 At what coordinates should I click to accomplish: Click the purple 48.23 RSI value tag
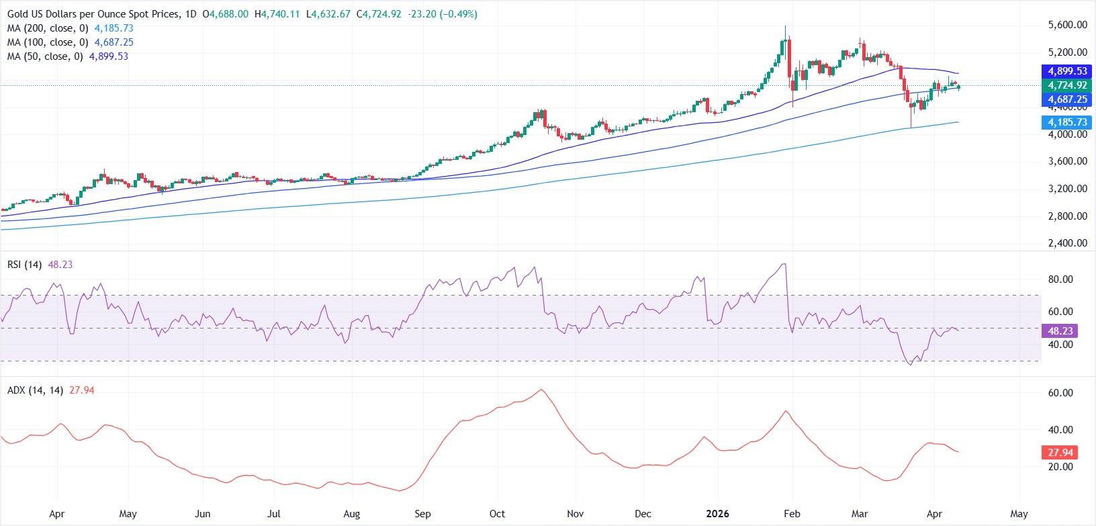pos(1060,331)
